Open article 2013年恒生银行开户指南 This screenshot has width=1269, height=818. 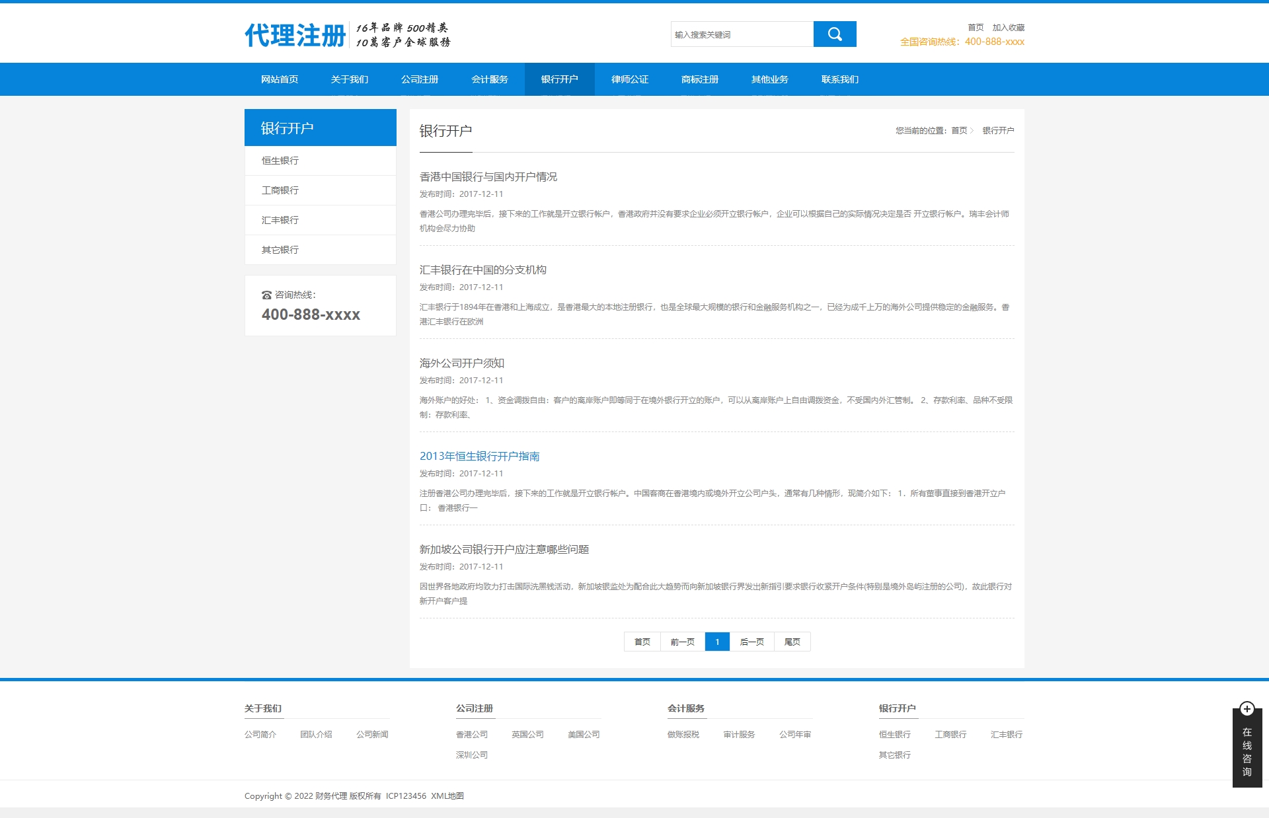480,457
